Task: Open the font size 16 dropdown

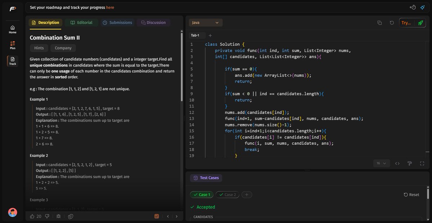Action: point(381,163)
